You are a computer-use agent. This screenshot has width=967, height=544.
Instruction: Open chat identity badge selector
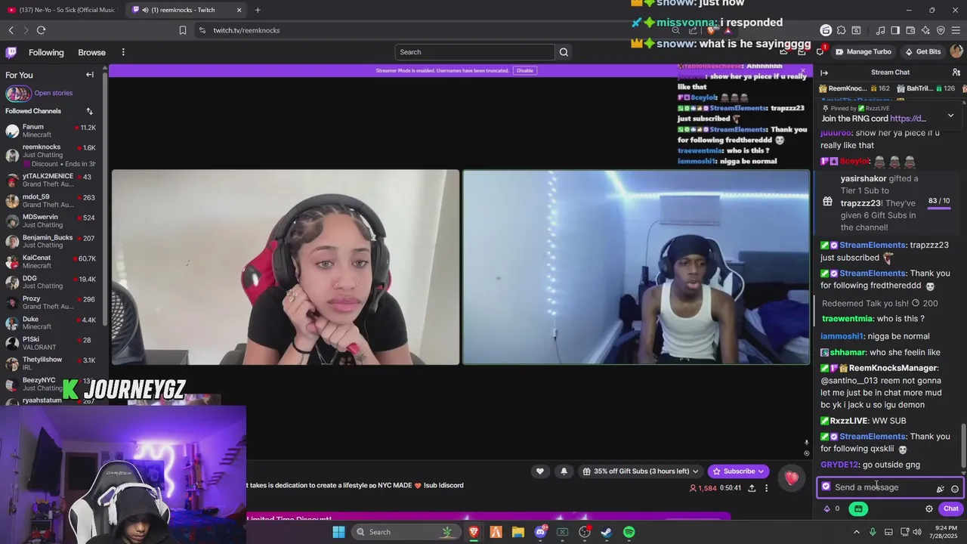826,487
